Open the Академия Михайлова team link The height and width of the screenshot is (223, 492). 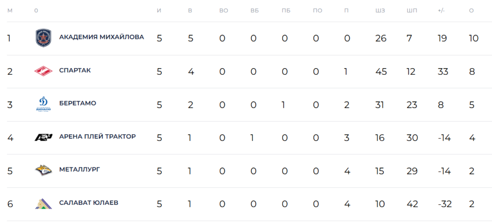102,37
